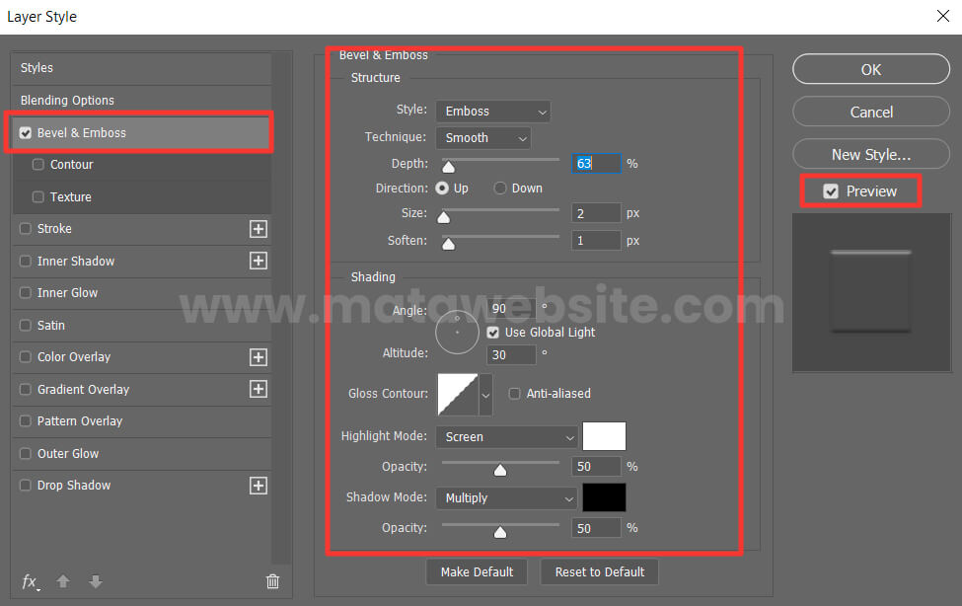Click the move effect up arrow
This screenshot has height=606, width=962.
pyautogui.click(x=63, y=581)
